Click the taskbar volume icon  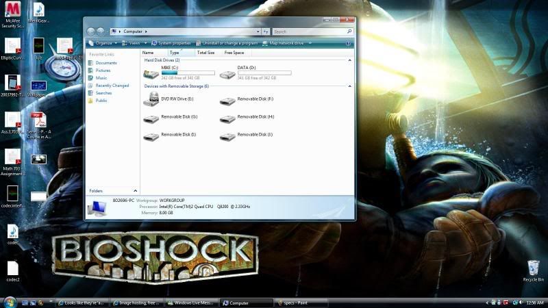(x=521, y=303)
